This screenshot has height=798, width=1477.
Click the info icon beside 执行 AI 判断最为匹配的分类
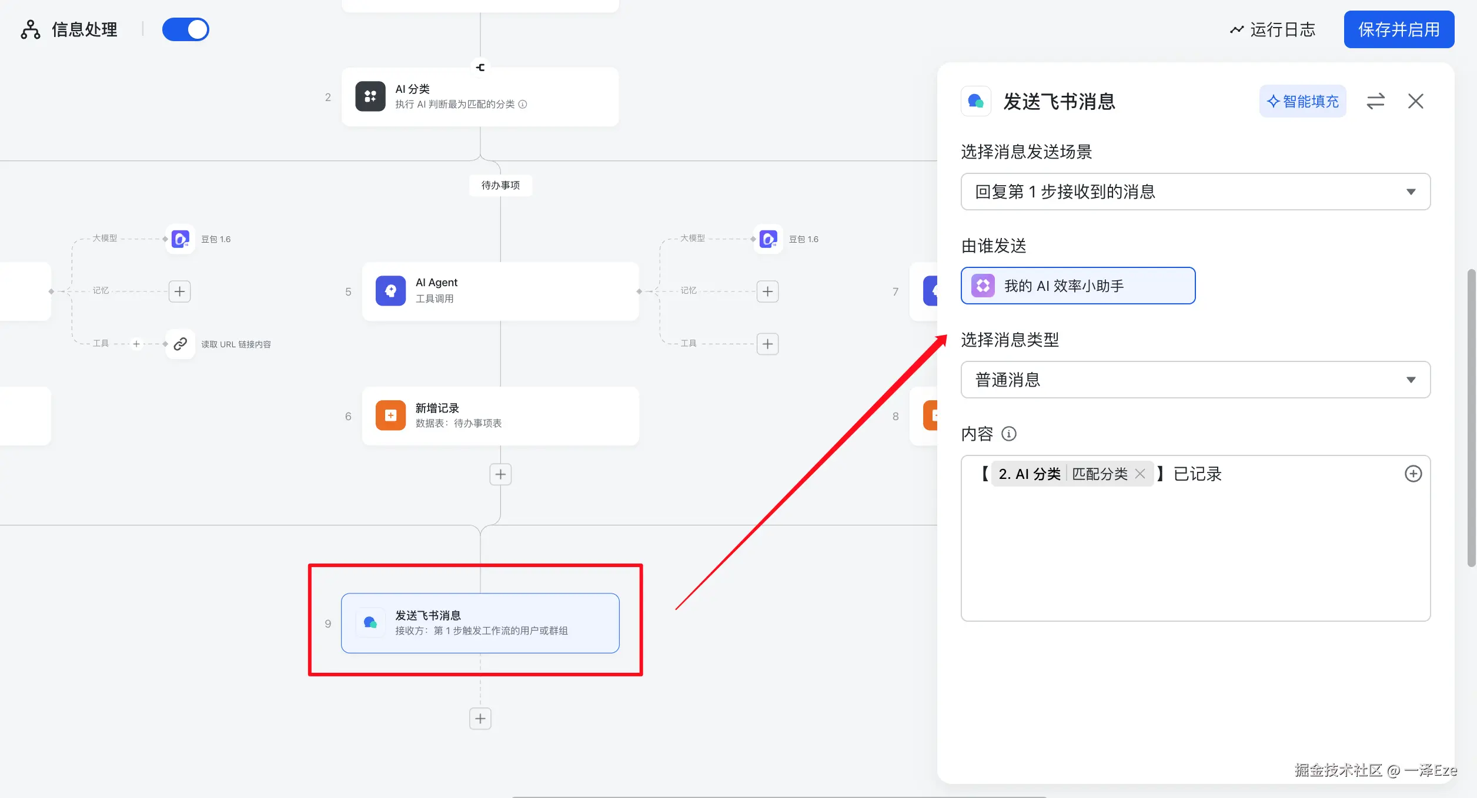tap(523, 104)
